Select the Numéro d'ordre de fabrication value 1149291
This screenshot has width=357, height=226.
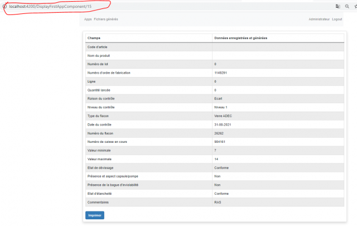tap(220, 73)
